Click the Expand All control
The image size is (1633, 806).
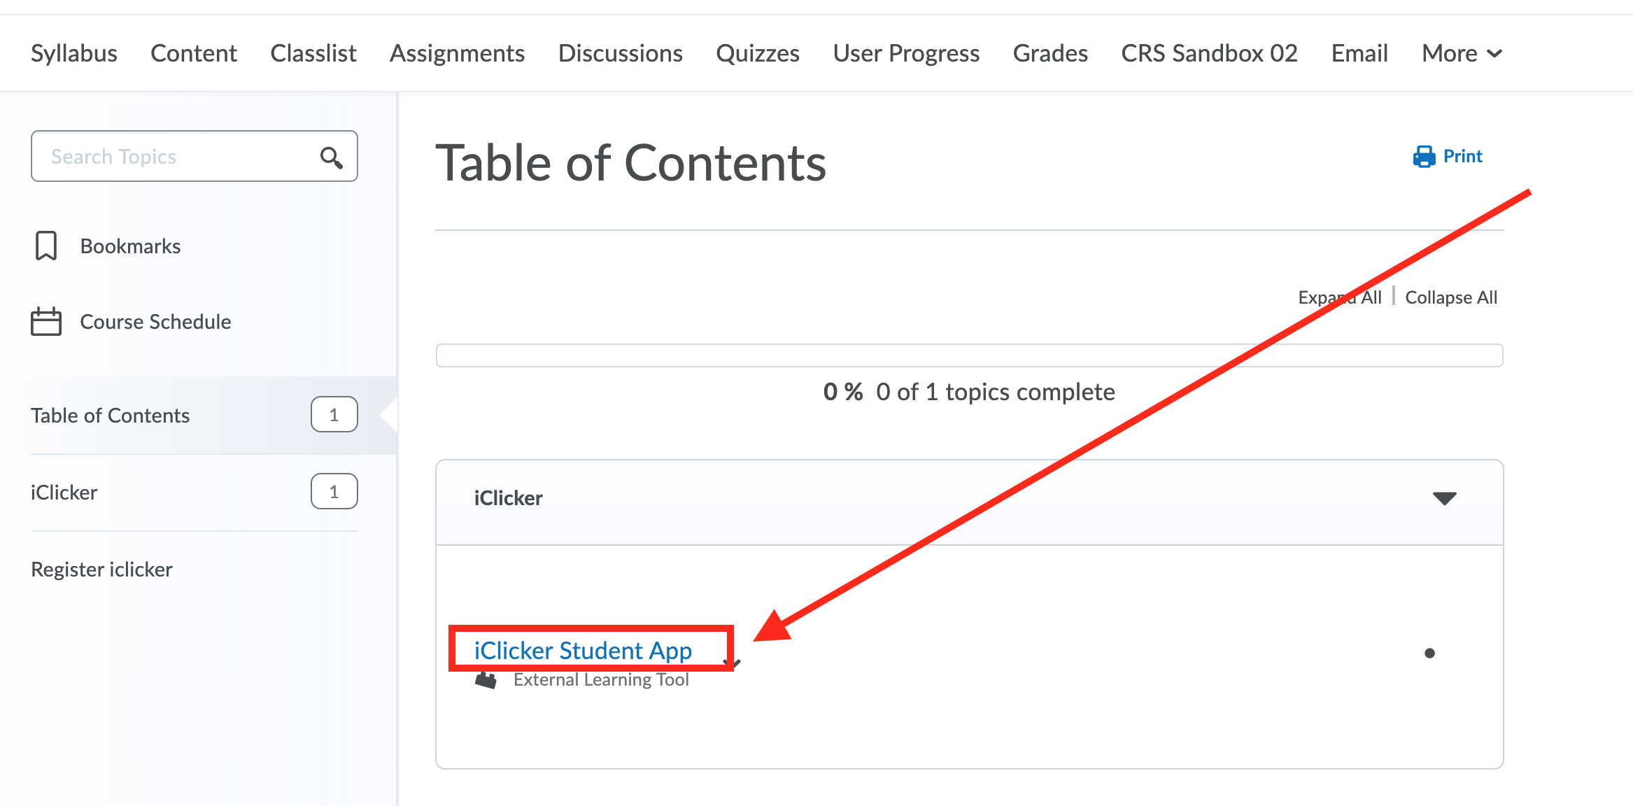tap(1339, 297)
